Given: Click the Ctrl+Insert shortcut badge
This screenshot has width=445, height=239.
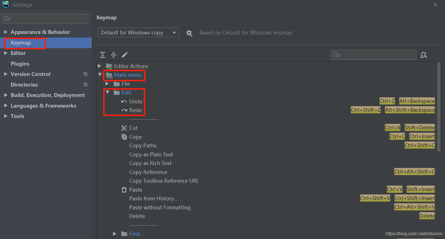Looking at the screenshot, I should tap(422, 136).
